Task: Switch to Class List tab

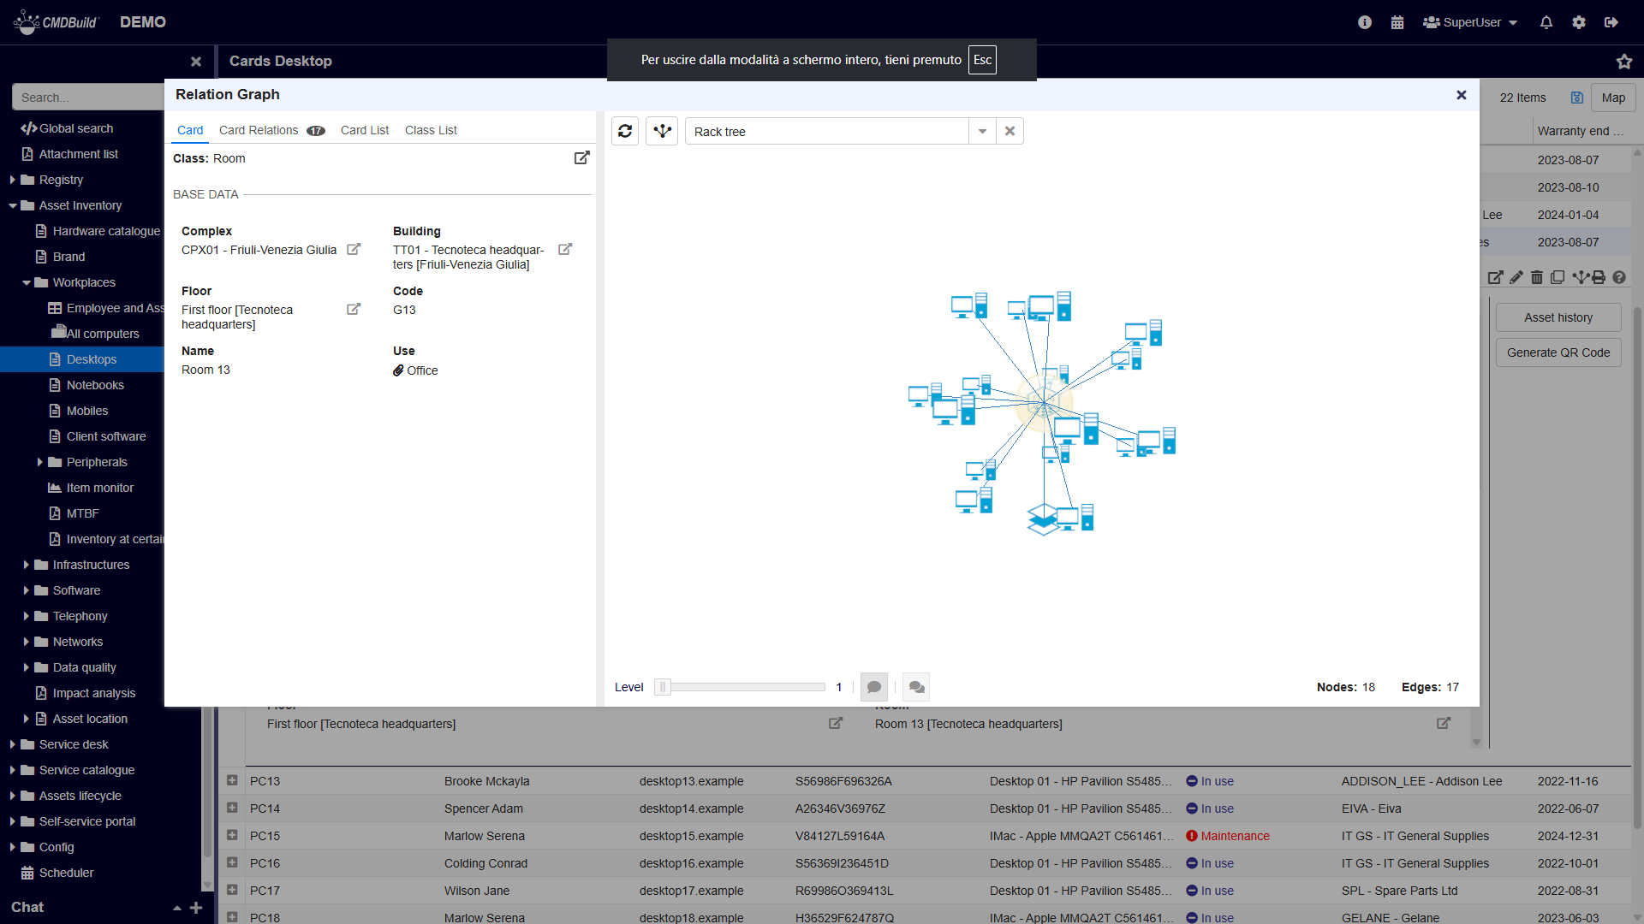Action: tap(431, 130)
